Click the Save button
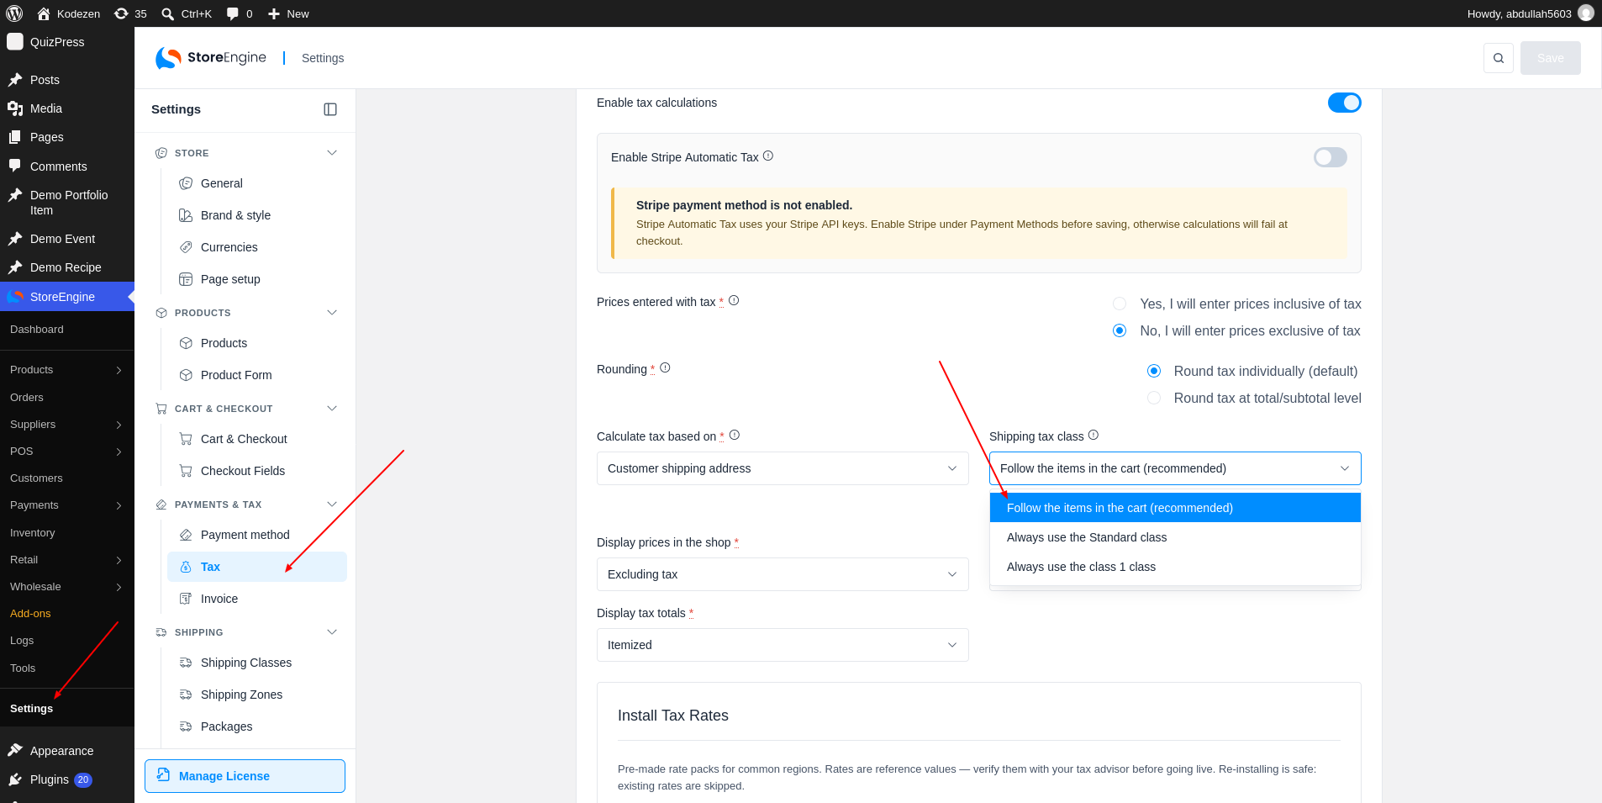The image size is (1602, 803). (1551, 58)
